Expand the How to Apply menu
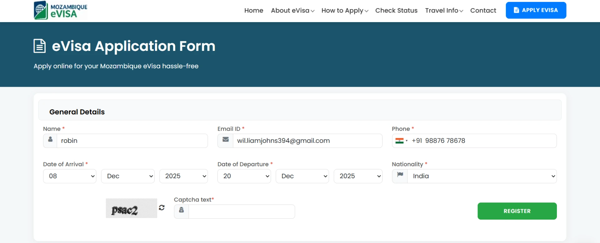 tap(345, 11)
